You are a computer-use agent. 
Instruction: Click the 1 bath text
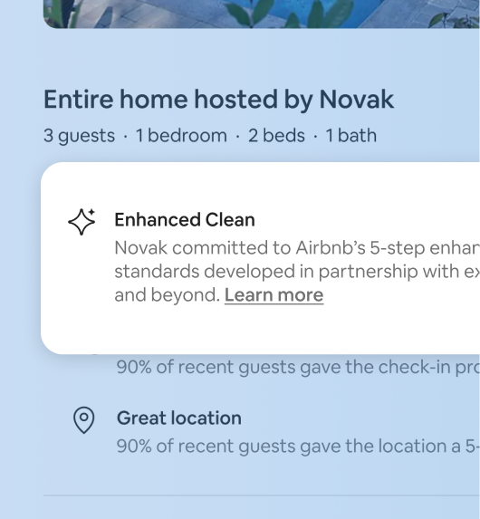point(350,136)
